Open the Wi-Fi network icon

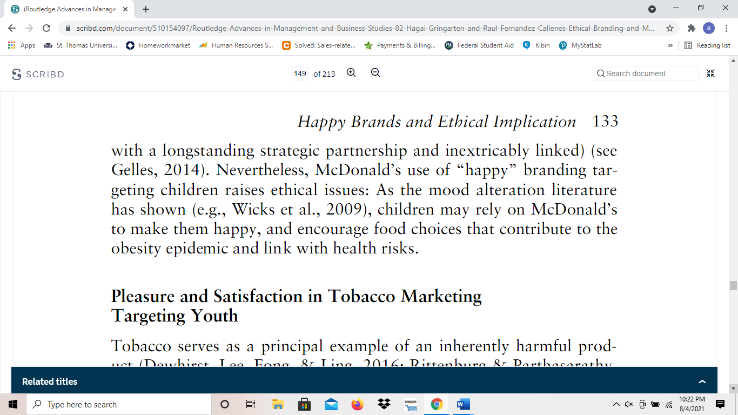pyautogui.click(x=669, y=404)
